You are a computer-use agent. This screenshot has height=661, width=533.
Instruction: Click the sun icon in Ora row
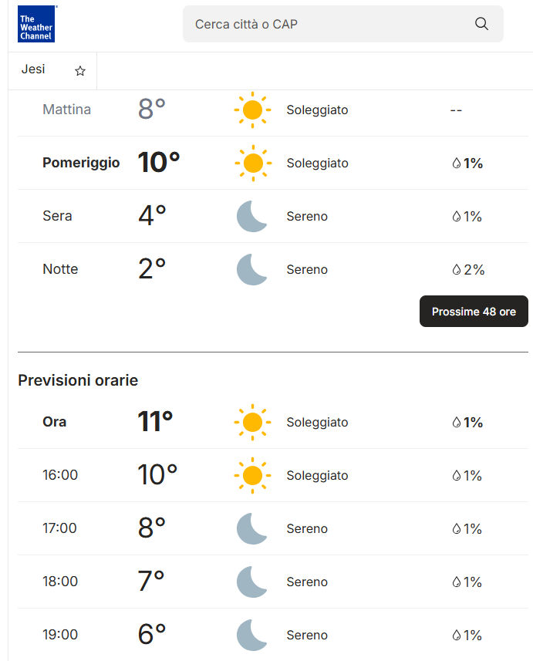click(252, 423)
